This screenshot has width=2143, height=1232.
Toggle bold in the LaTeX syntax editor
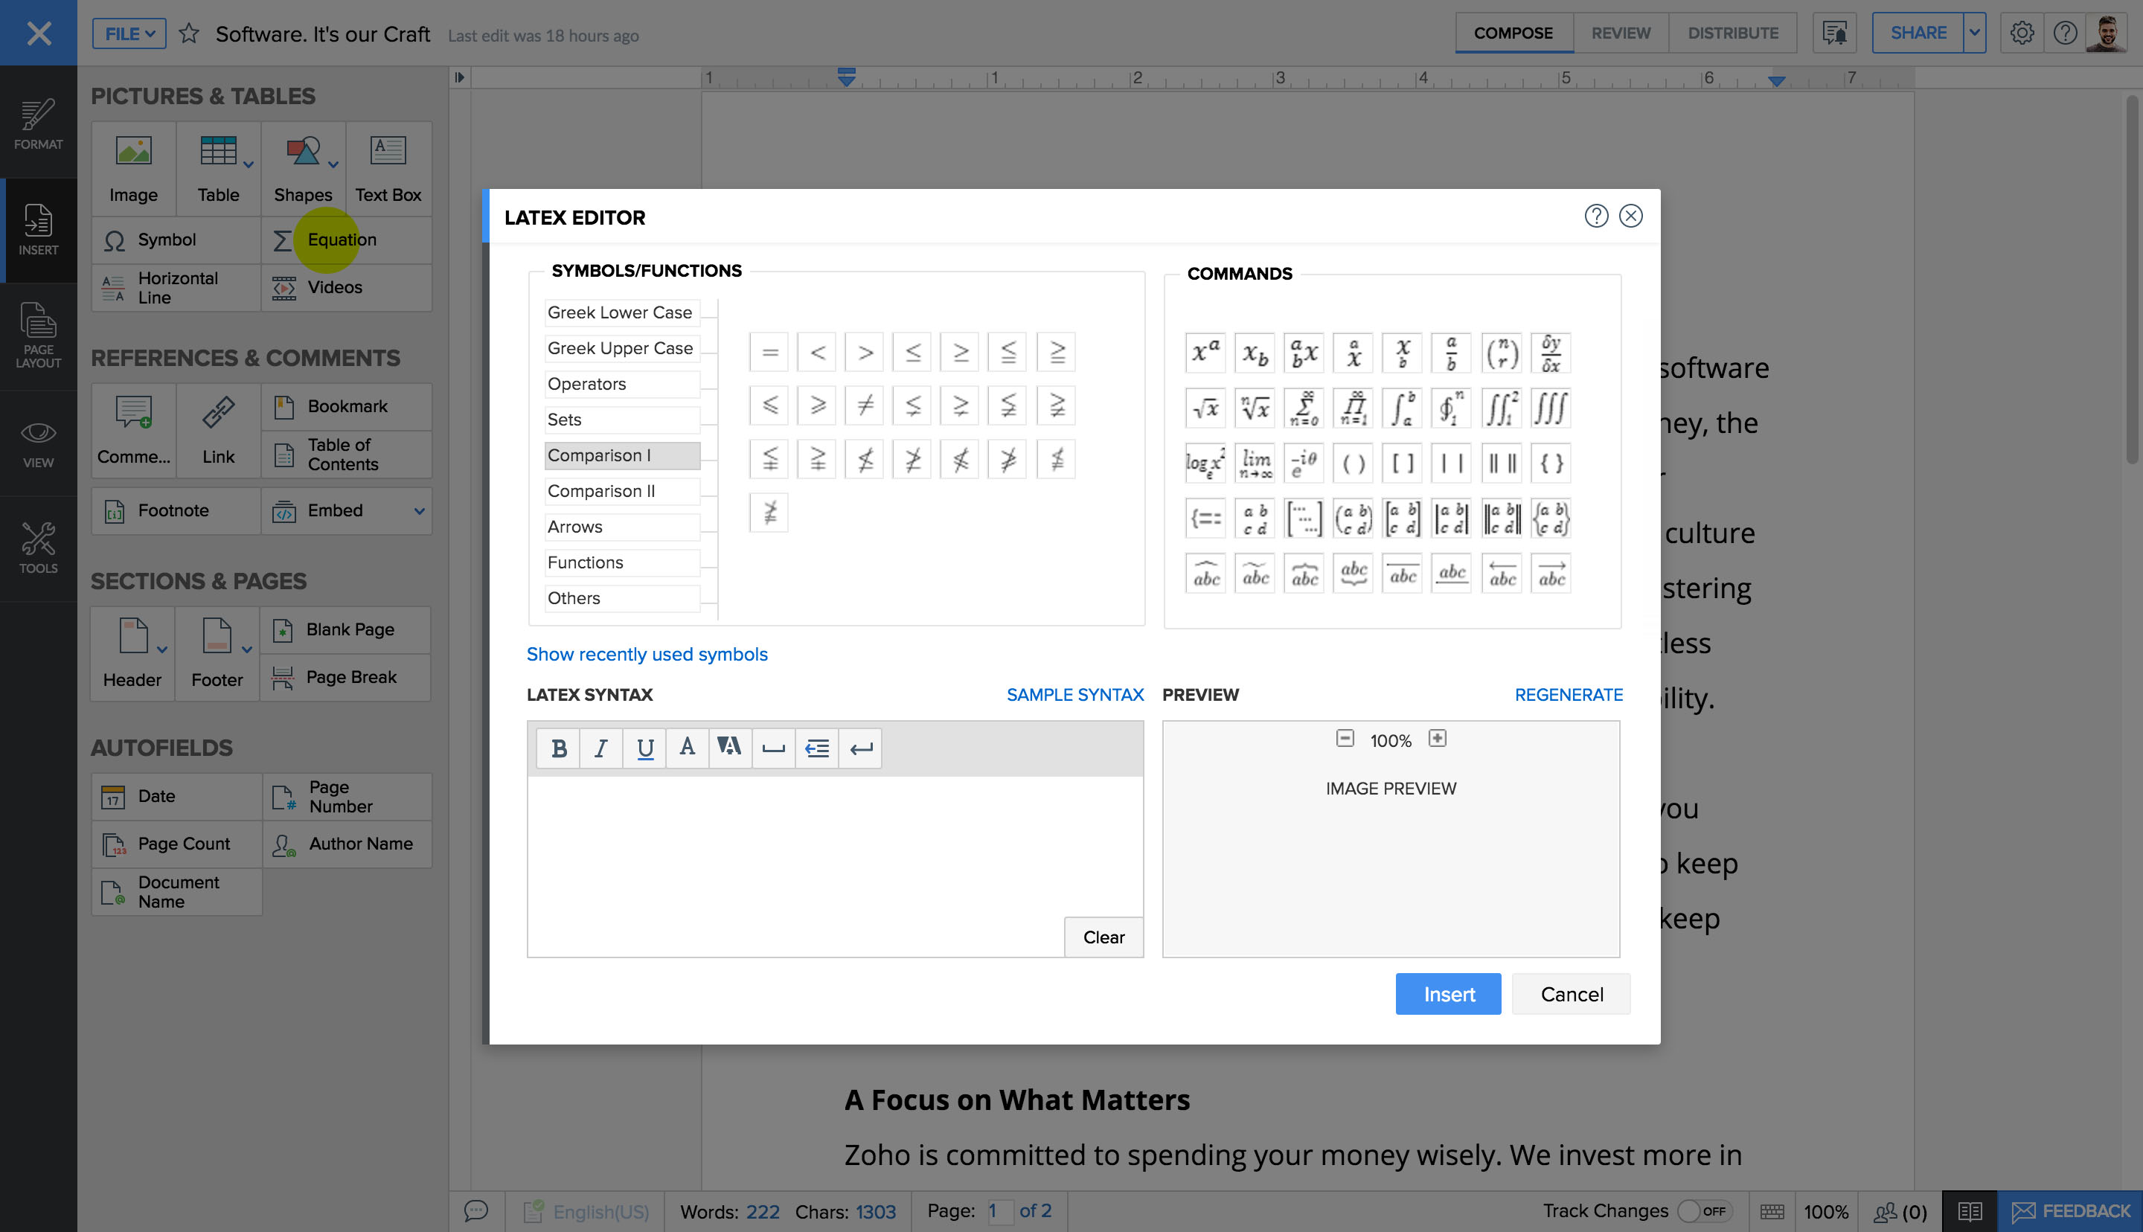[x=557, y=747]
